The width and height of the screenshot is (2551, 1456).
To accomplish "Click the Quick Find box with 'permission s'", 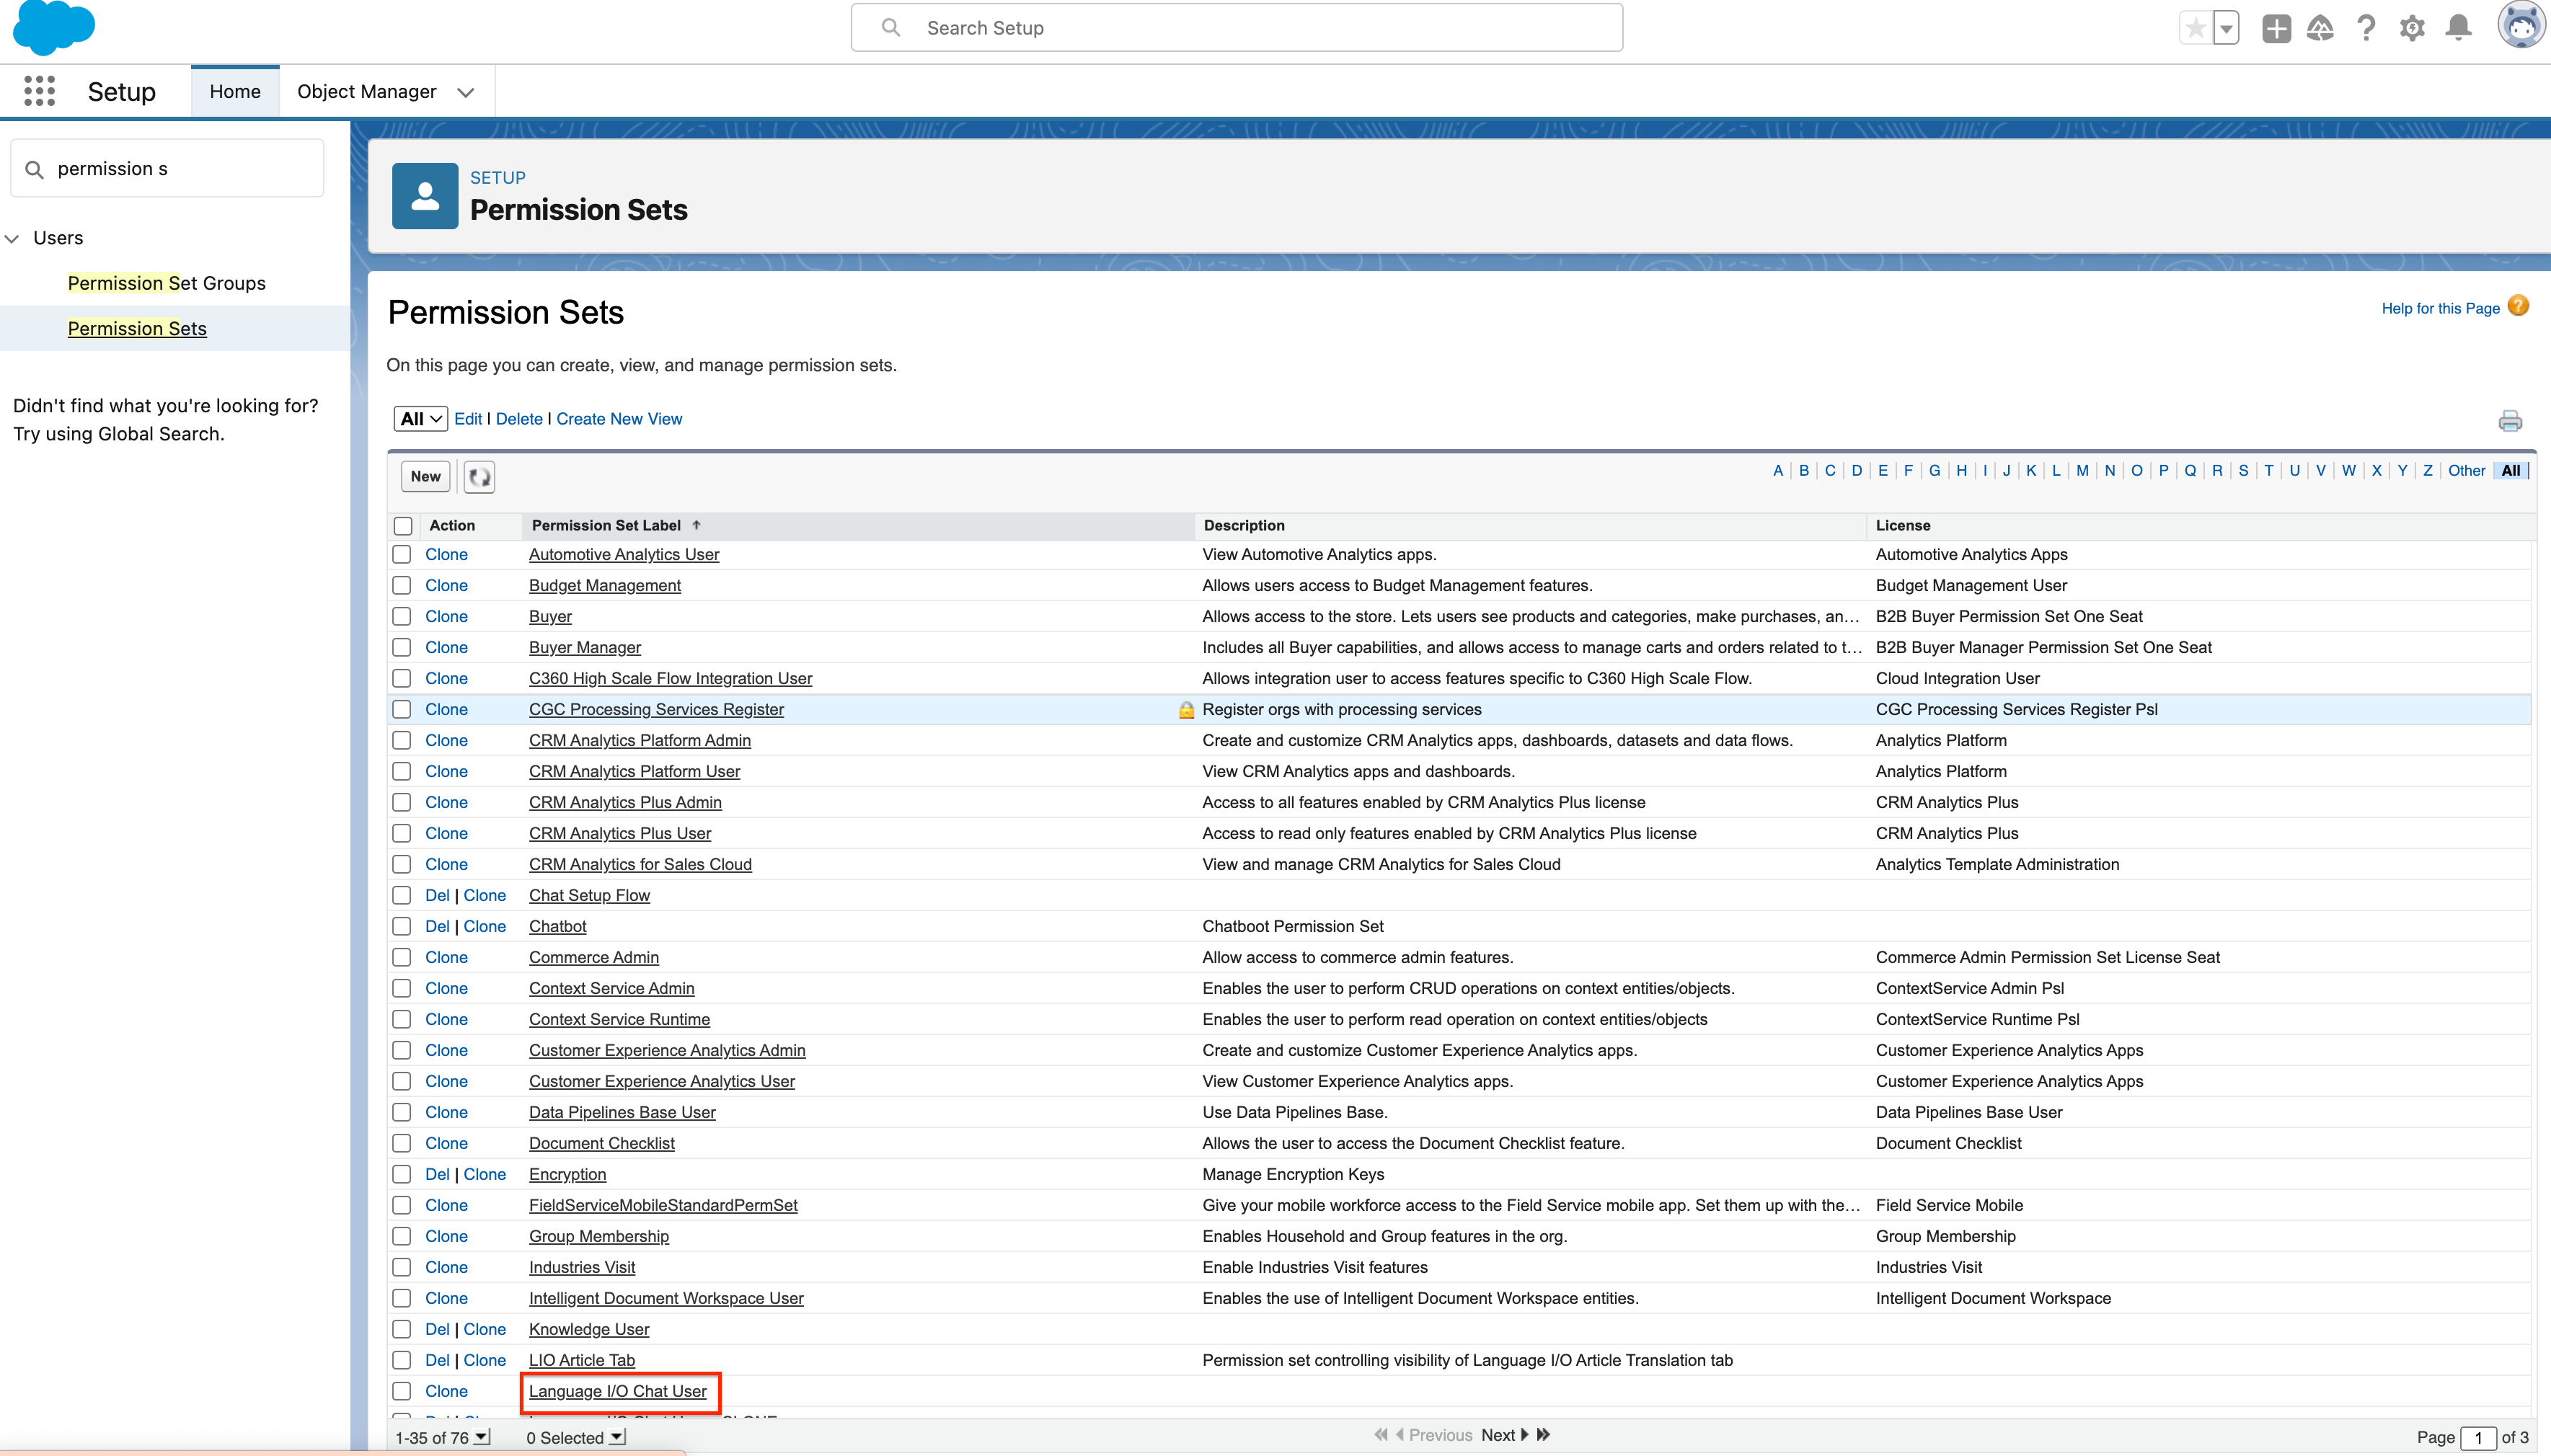I will coord(167,168).
